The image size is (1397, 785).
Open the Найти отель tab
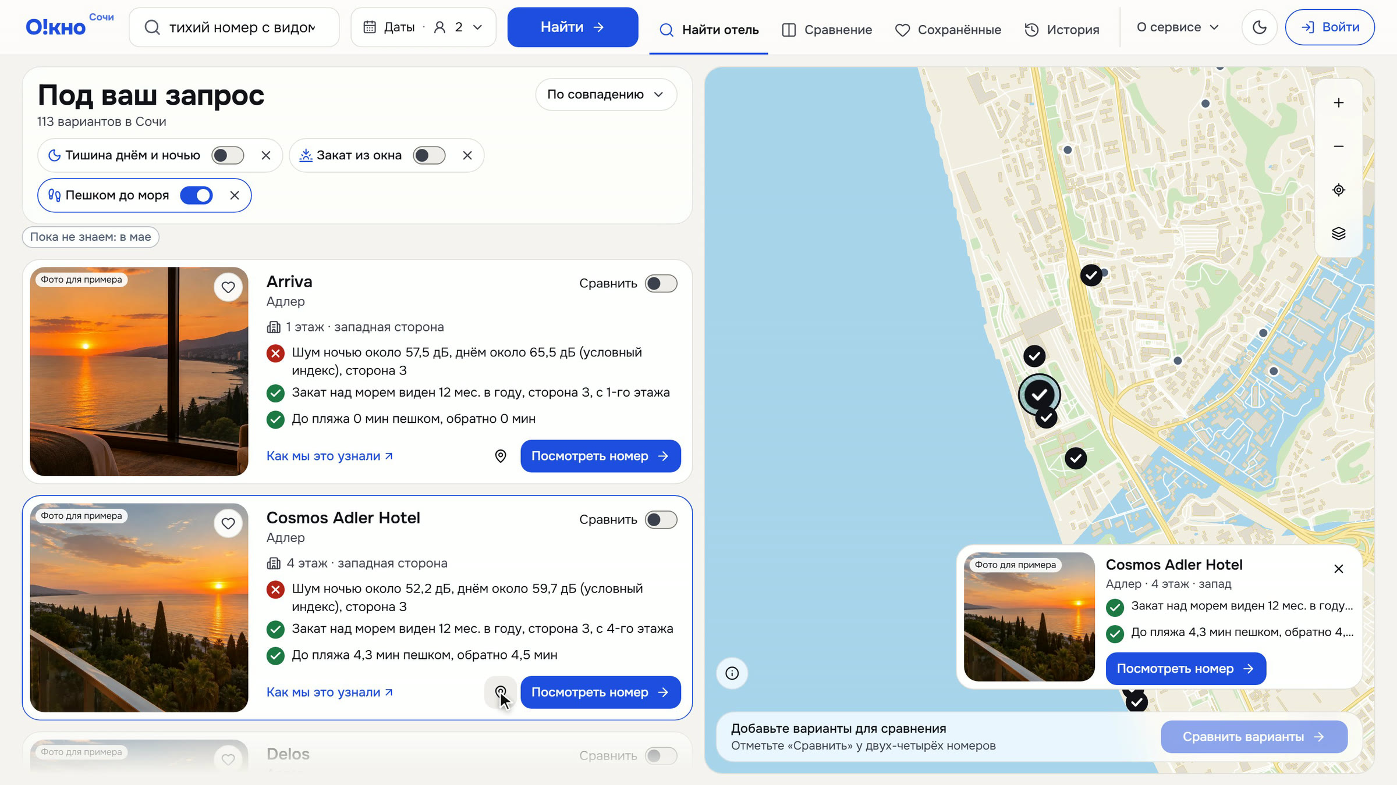tap(708, 30)
